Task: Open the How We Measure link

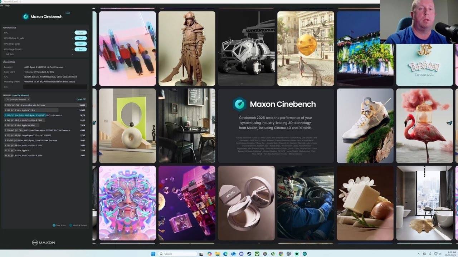Action: 20,95
